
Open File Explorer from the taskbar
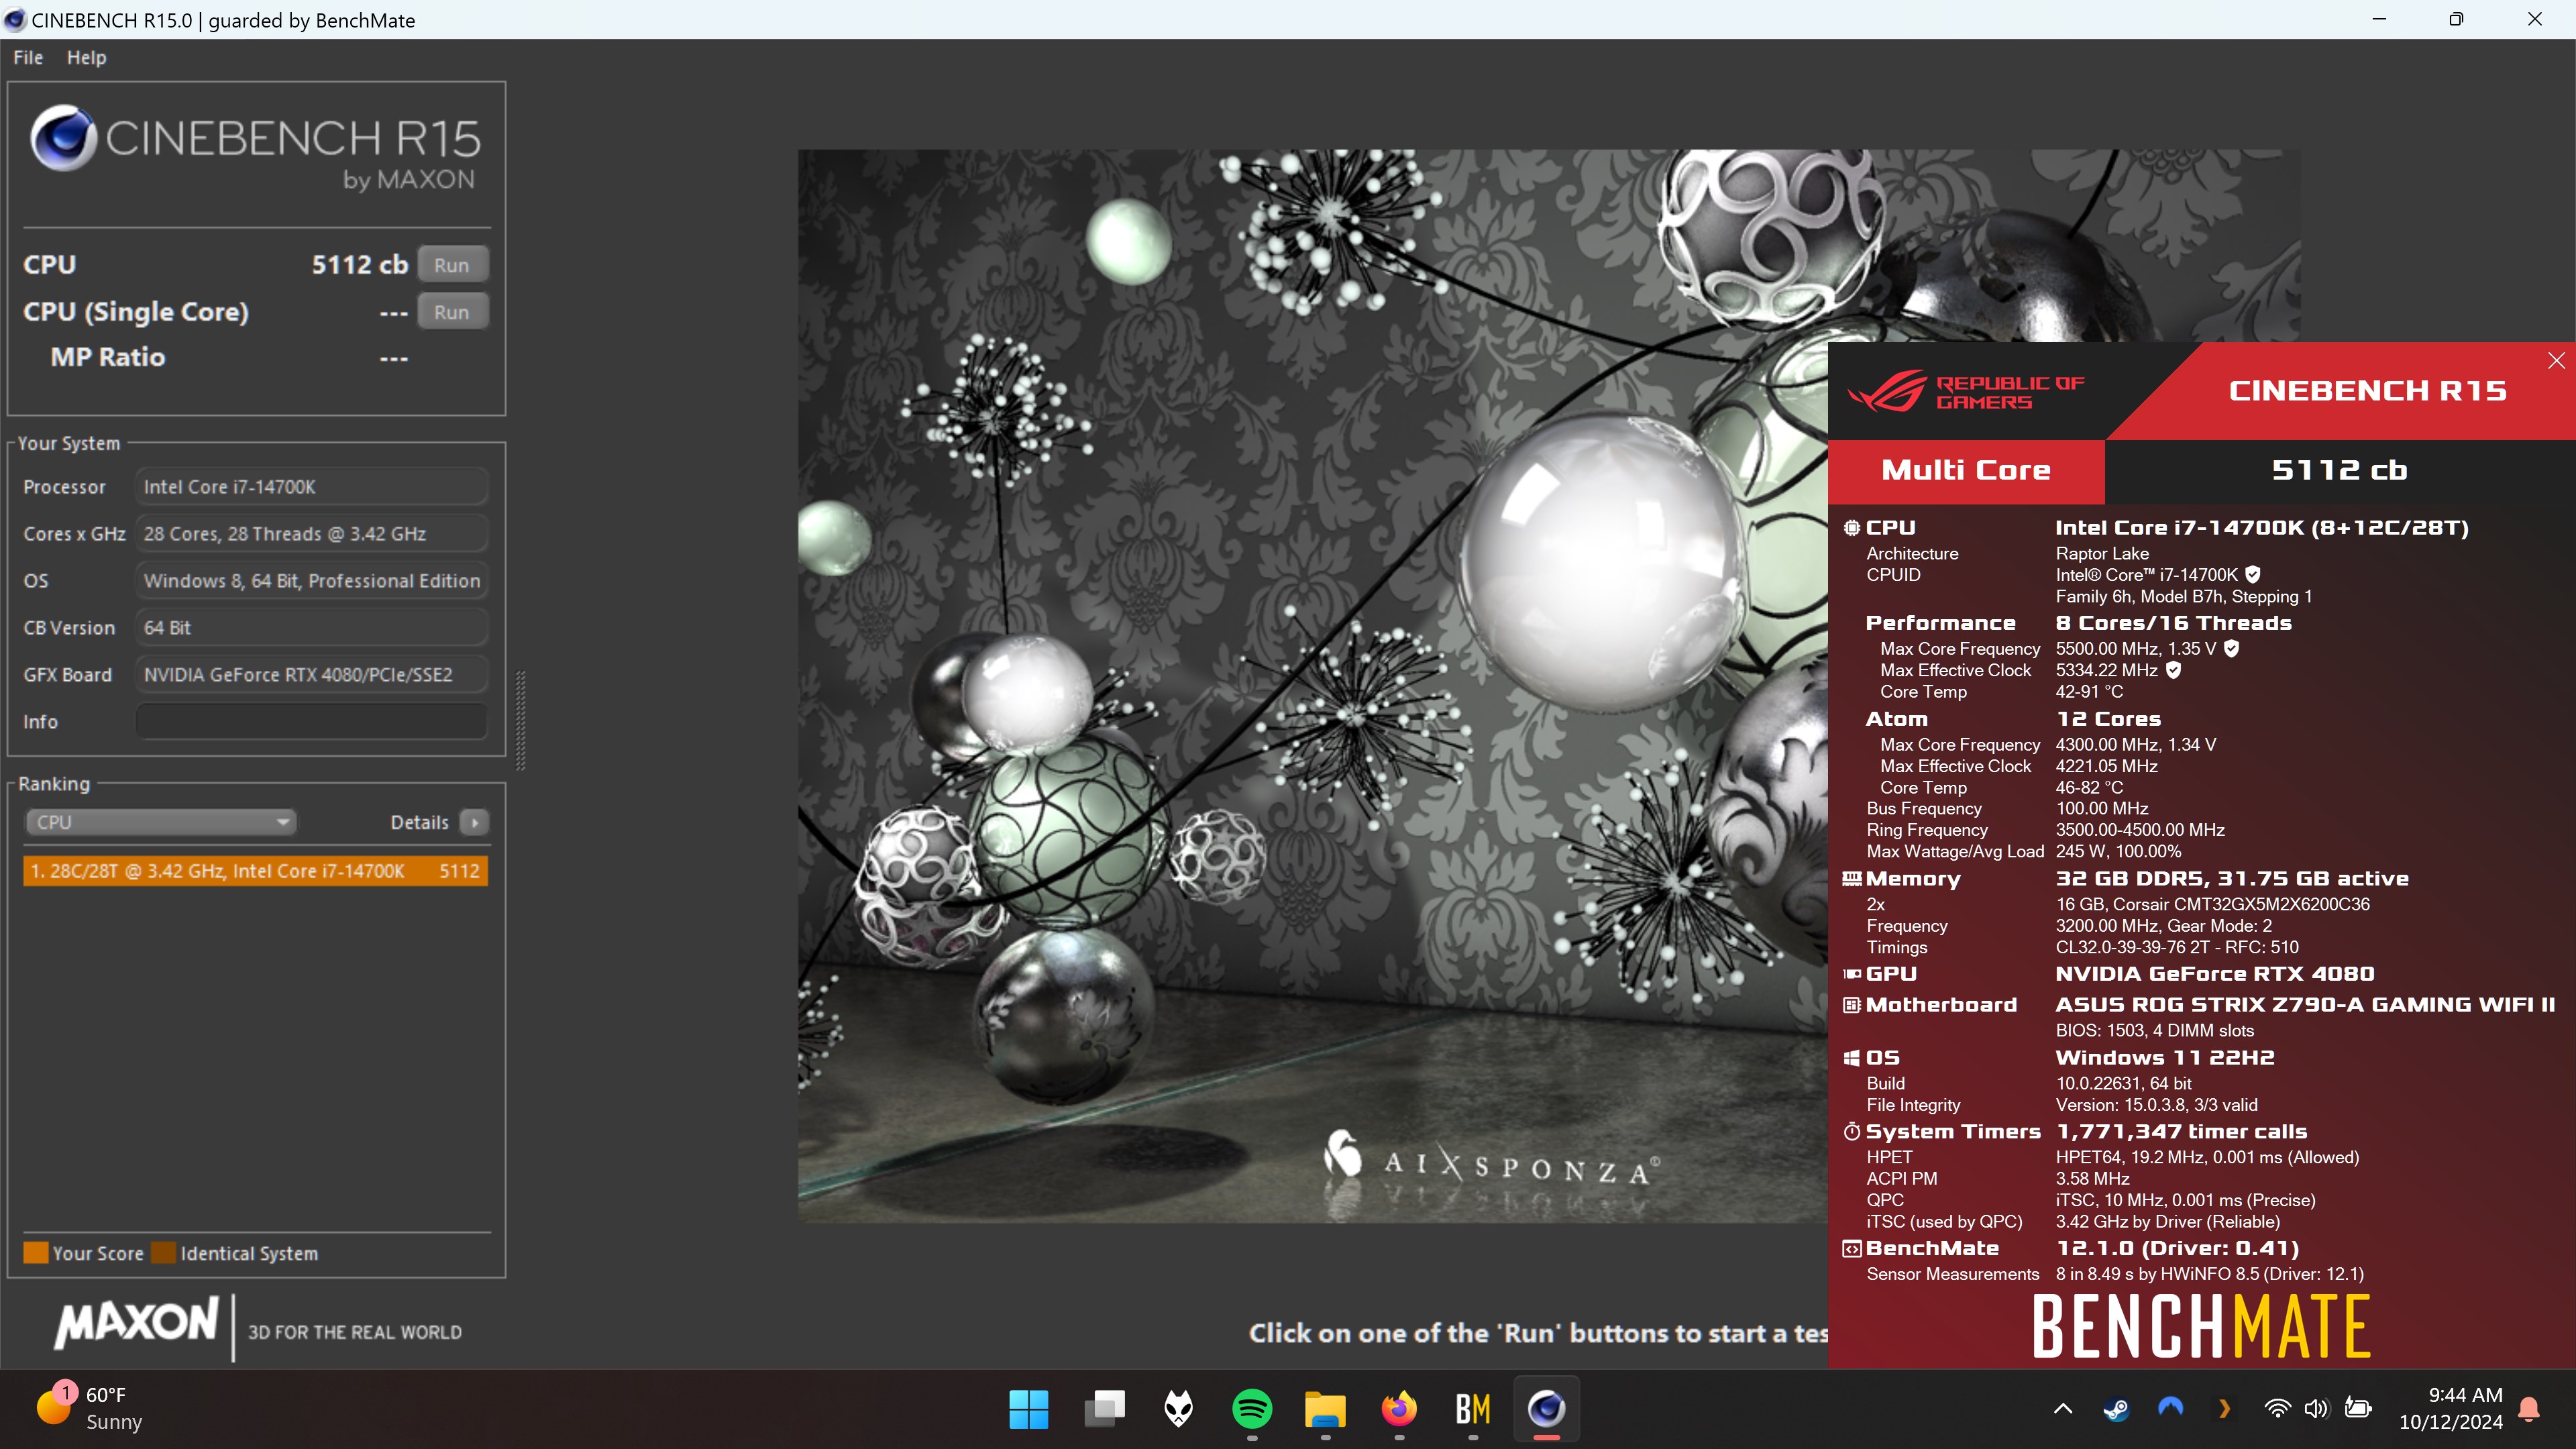pyautogui.click(x=1325, y=1410)
